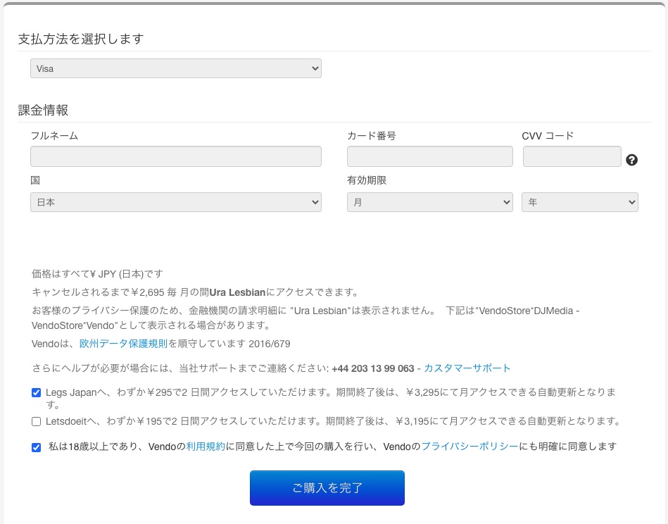Toggle the 18歳以上 agreement checkbox
The image size is (668, 524).
[x=37, y=447]
